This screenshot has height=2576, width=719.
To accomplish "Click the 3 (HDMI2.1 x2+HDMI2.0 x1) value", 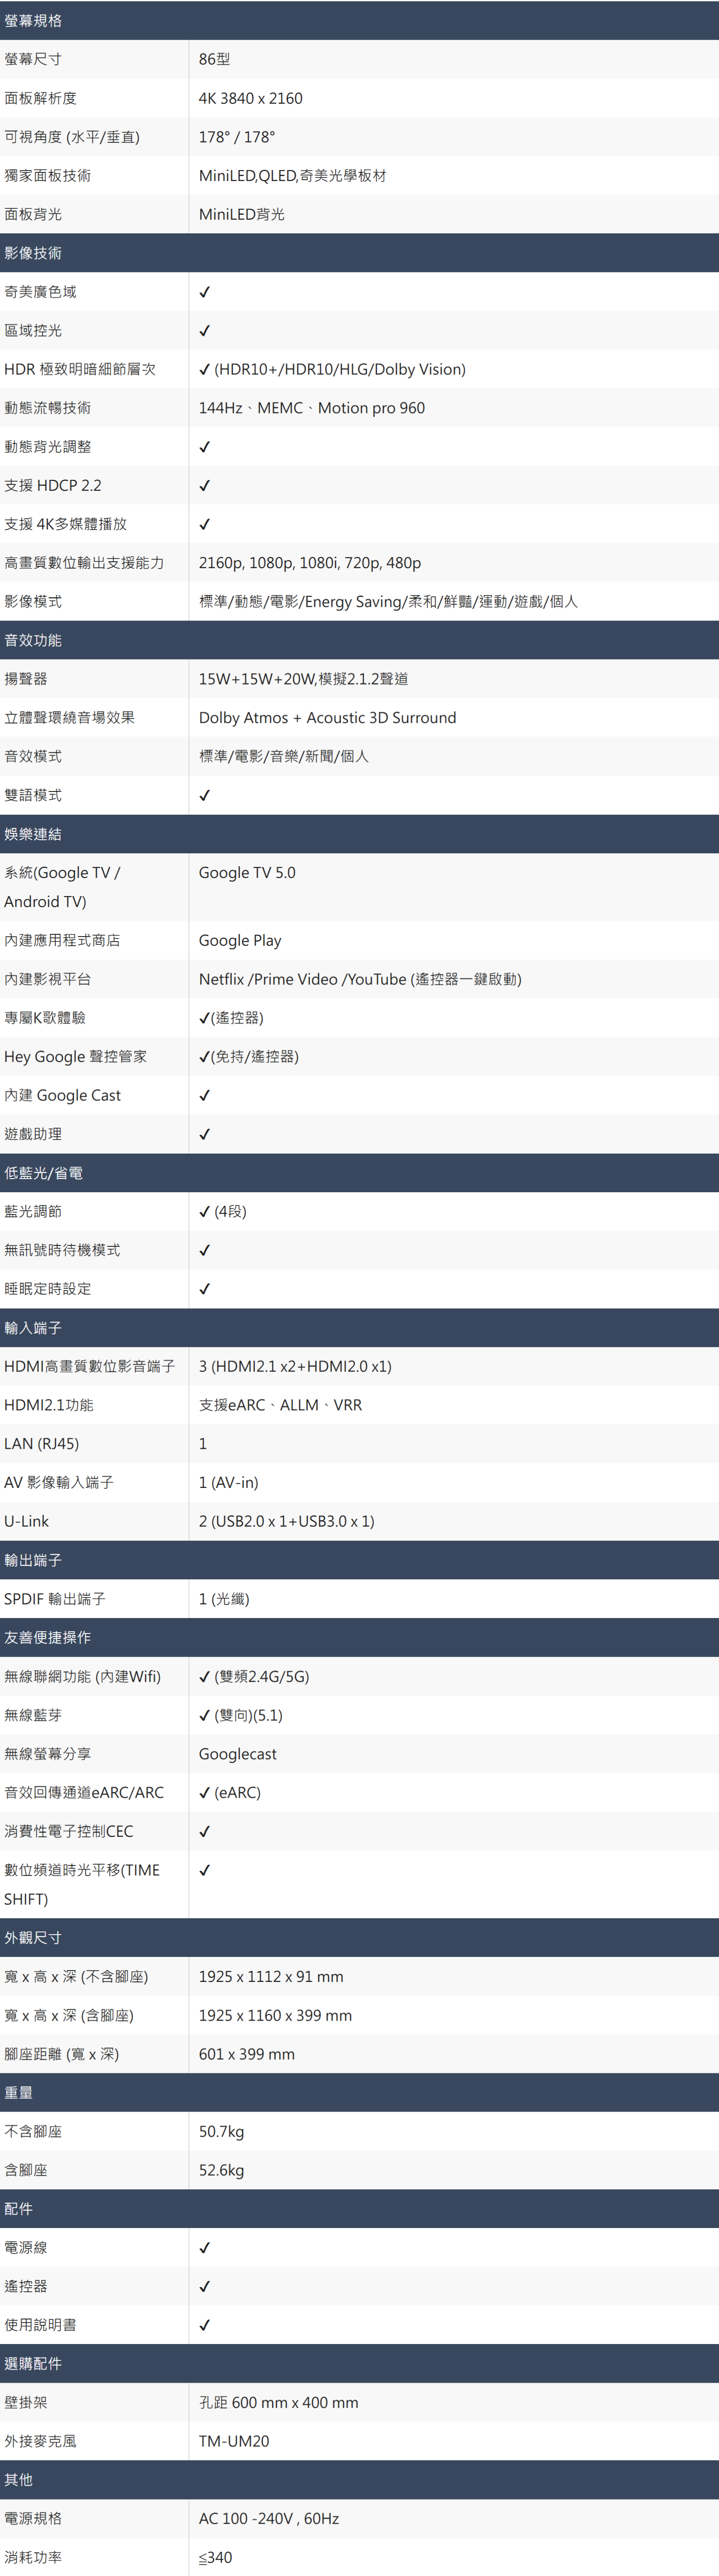I will 295,1366.
